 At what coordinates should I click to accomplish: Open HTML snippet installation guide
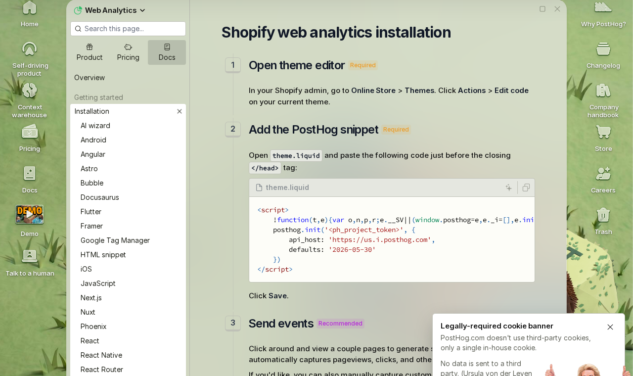point(103,255)
